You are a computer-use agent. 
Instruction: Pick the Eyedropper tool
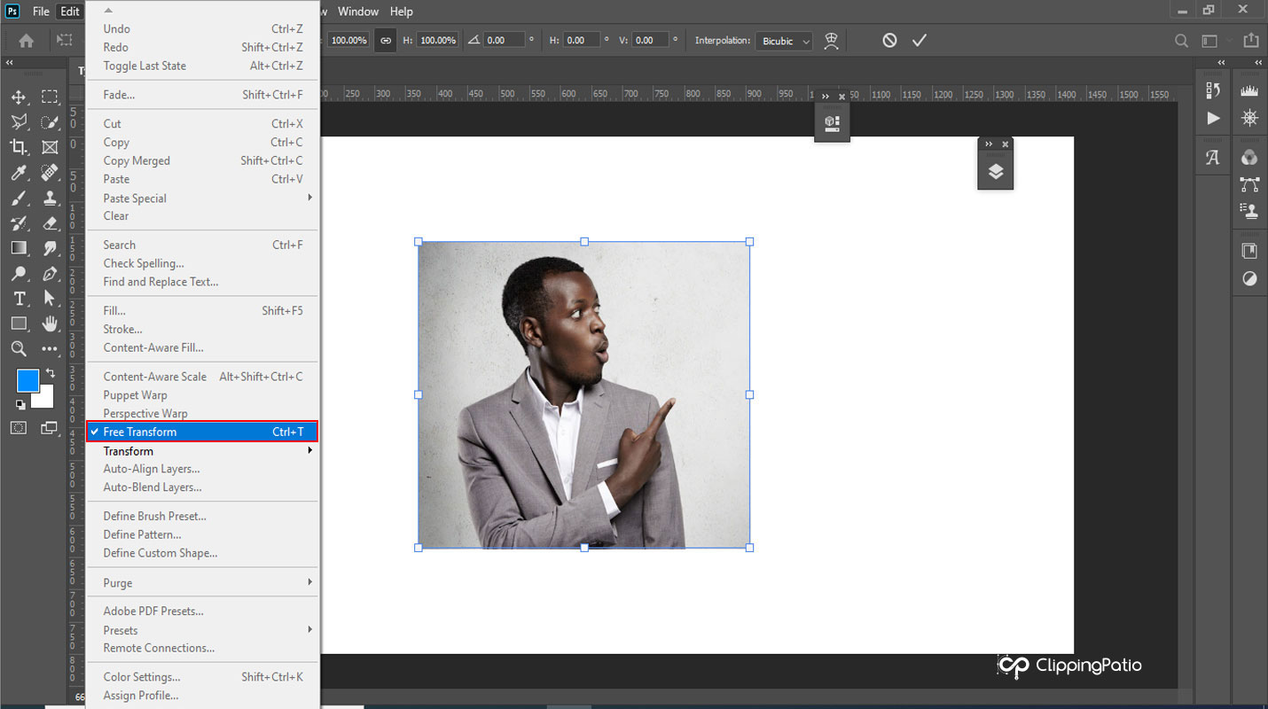pyautogui.click(x=19, y=173)
